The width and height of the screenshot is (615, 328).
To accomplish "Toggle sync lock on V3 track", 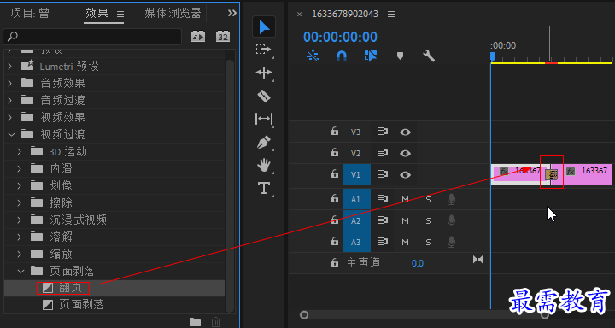I will pos(382,132).
